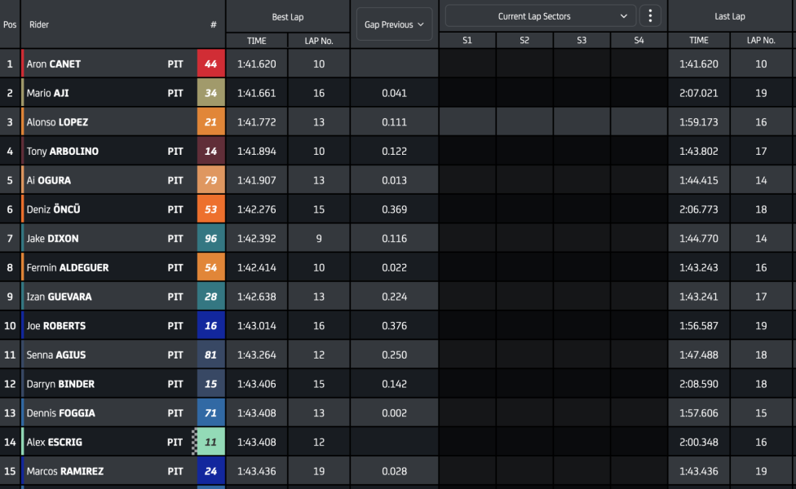
Task: Click rider number badge 81
Action: [x=210, y=355]
